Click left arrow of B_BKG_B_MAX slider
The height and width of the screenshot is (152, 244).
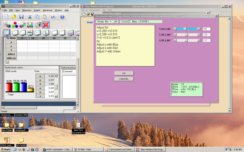(175, 40)
